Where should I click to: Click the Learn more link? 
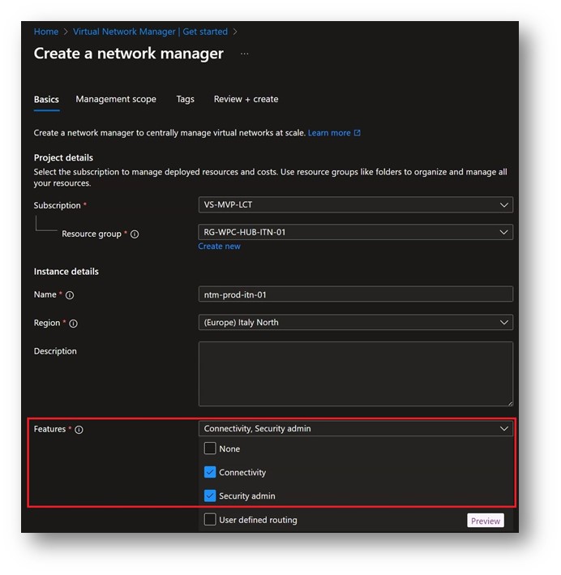pos(329,133)
